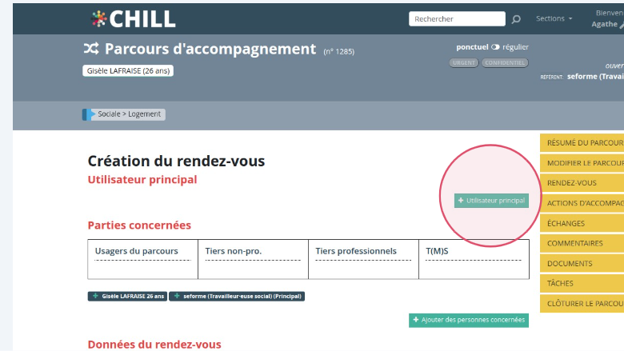This screenshot has height=351, width=624.
Task: Click the CHILL logo in the header
Action: [133, 19]
